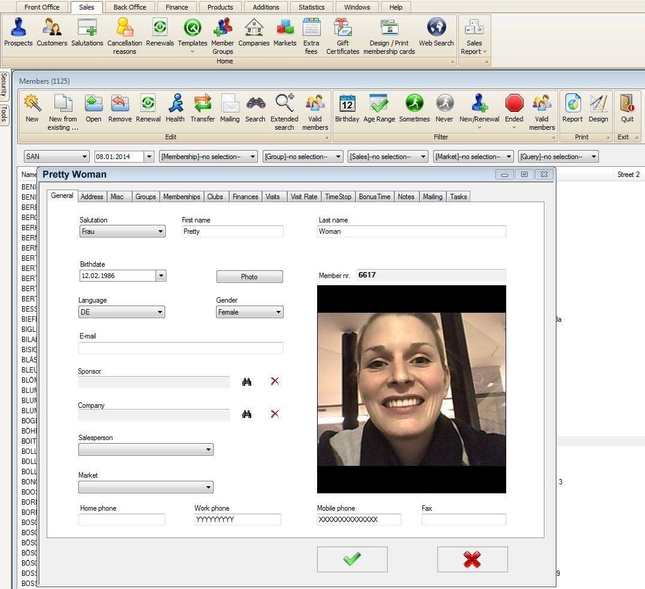
Task: Open Gift Certificates
Action: coord(343,36)
